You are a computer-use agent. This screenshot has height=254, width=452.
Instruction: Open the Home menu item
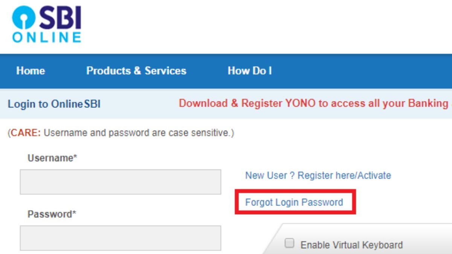[31, 71]
